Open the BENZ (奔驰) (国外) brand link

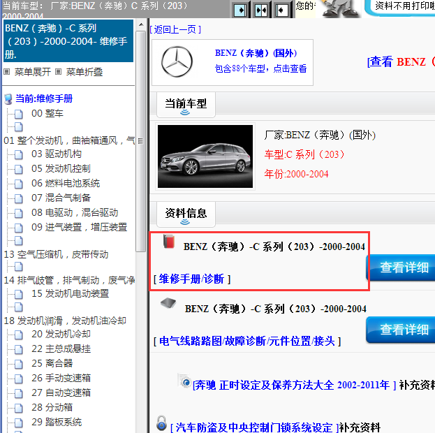pyautogui.click(x=256, y=53)
